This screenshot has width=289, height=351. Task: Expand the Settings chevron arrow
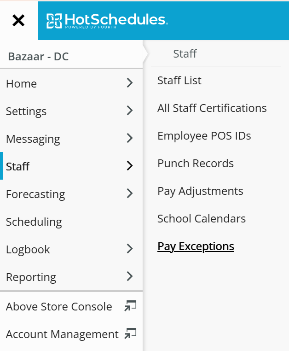[130, 111]
